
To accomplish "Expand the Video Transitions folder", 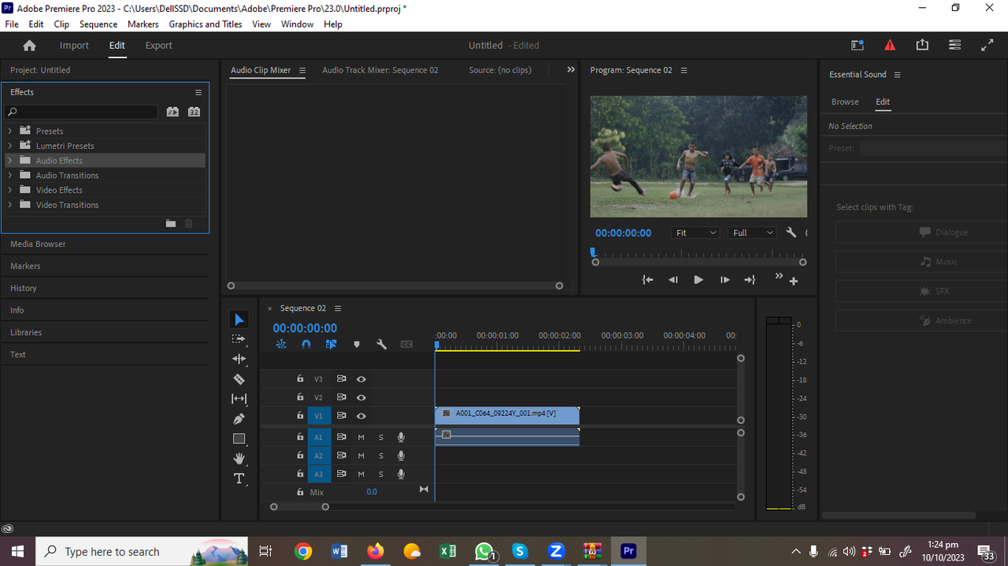I will (x=10, y=205).
